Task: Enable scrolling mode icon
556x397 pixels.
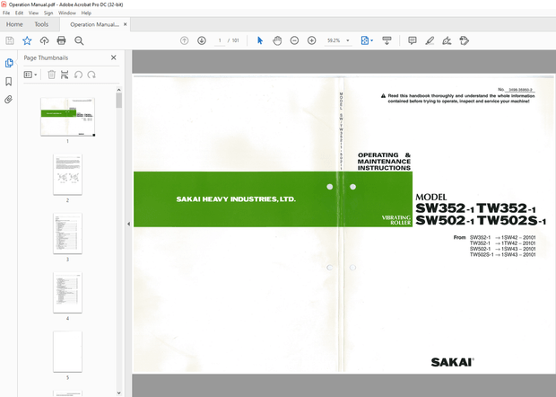Action: tap(387, 40)
